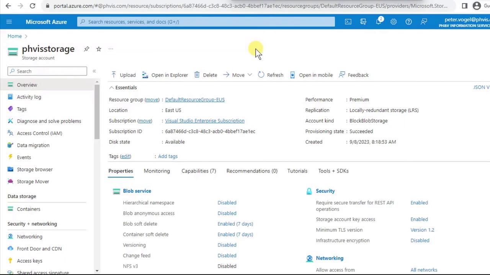Open the Directories and subscriptions filter icon
Viewport: 490px width, 275px height.
[x=363, y=22]
